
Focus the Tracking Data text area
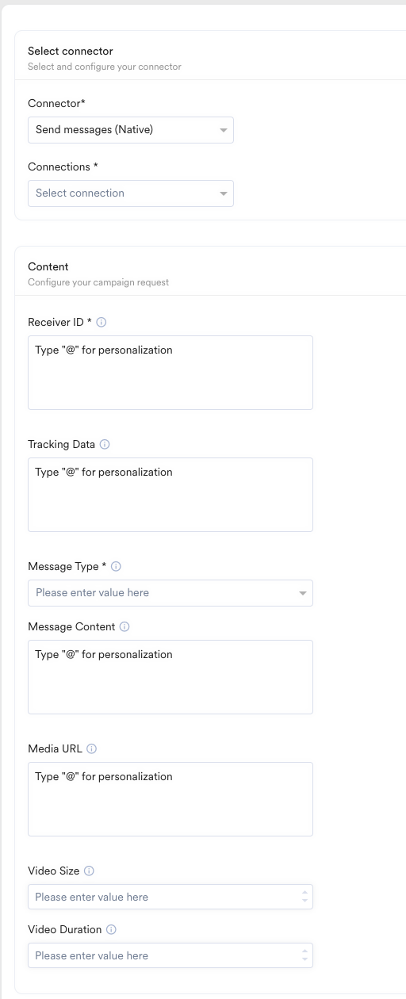point(170,495)
